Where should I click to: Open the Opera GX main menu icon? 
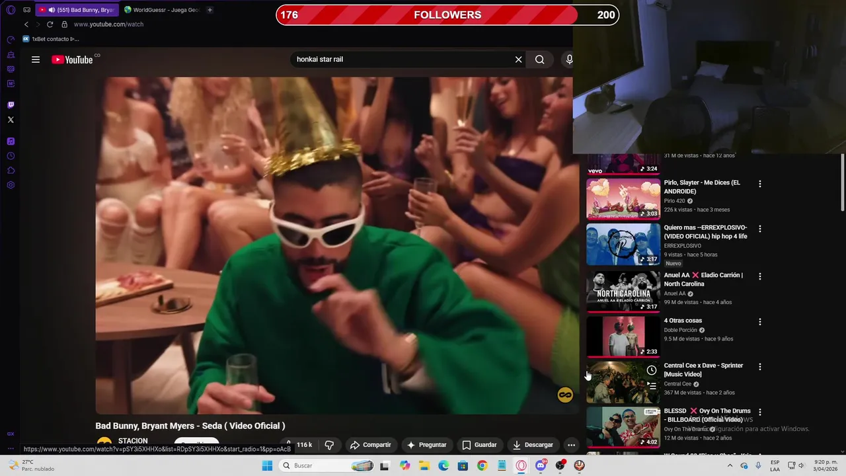(11, 10)
